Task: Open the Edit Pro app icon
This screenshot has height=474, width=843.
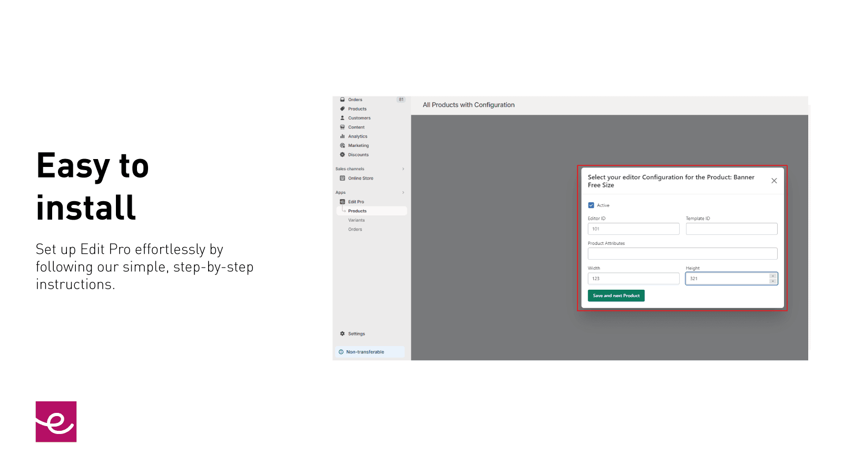Action: (342, 201)
